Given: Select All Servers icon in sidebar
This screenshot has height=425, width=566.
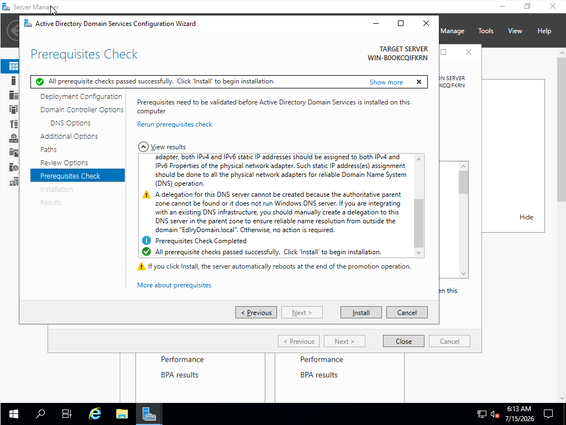Looking at the screenshot, I should [x=13, y=95].
